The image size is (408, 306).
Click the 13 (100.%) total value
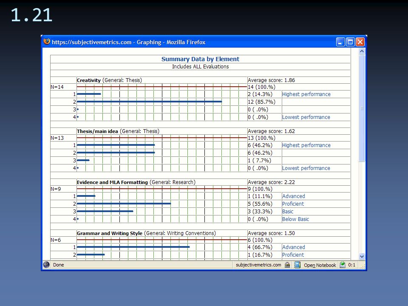[x=261, y=138]
